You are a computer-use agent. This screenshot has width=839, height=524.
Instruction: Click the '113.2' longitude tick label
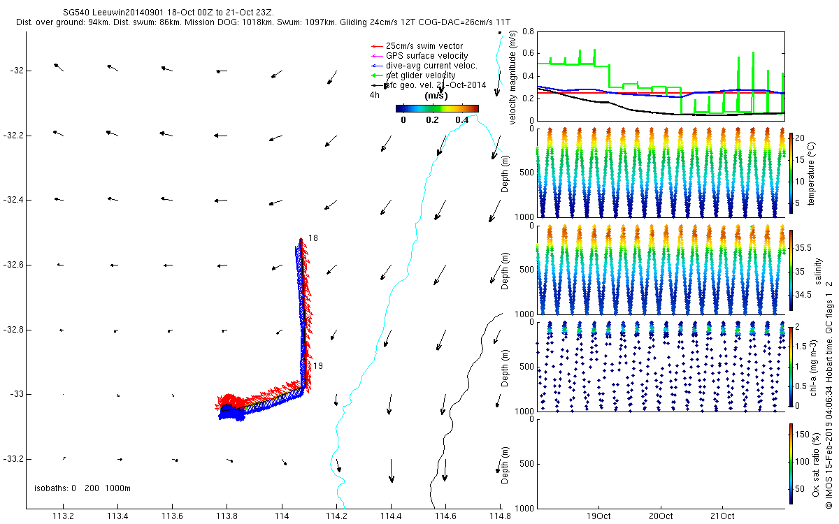64,516
